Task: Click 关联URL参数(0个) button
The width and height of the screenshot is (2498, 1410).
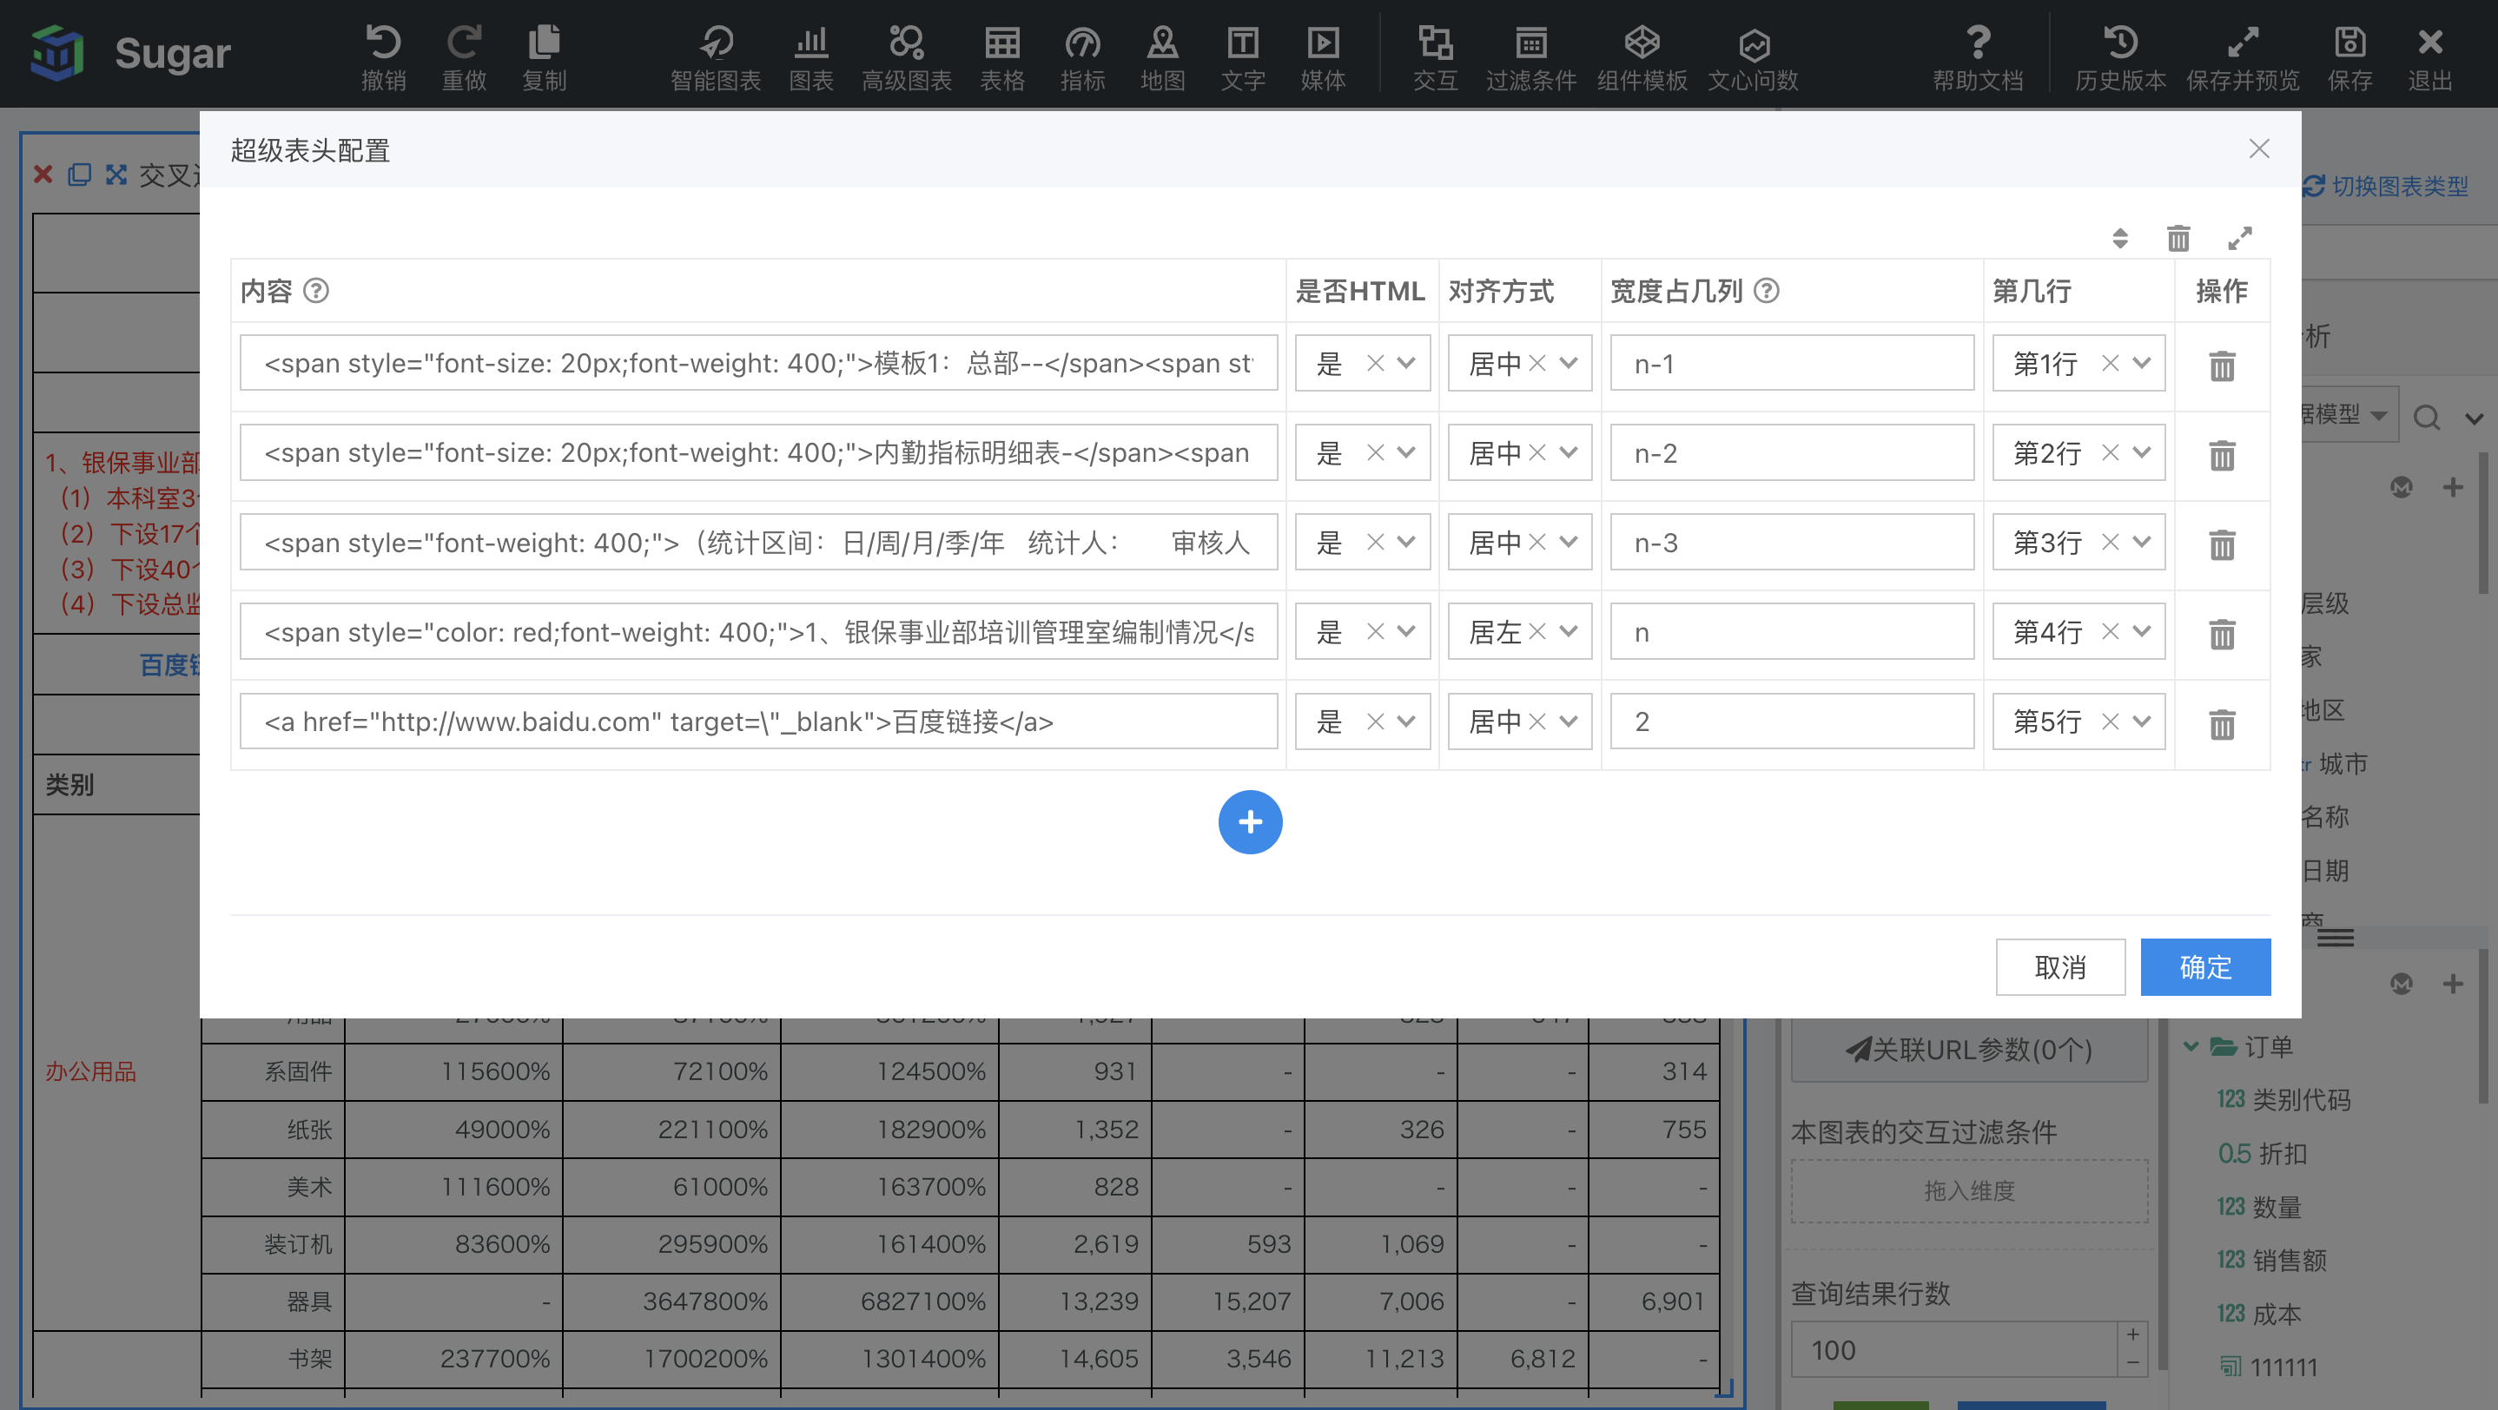Action: pos(1970,1050)
